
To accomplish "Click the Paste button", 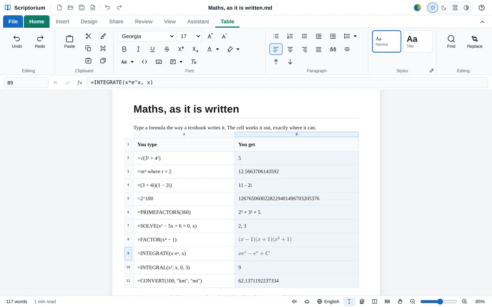I will [70, 41].
